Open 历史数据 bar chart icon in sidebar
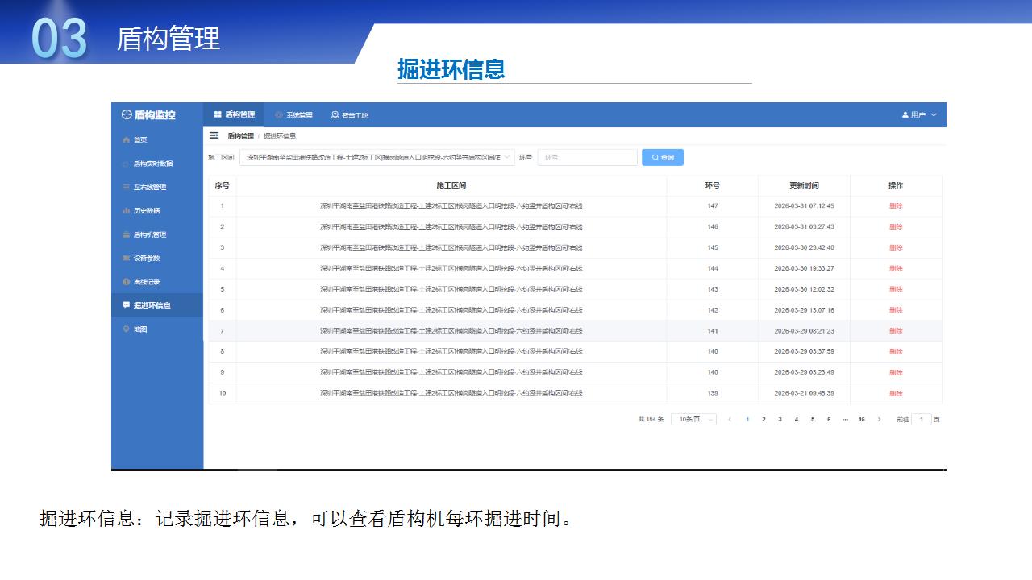Viewport: 1032px width, 580px height. pos(126,211)
